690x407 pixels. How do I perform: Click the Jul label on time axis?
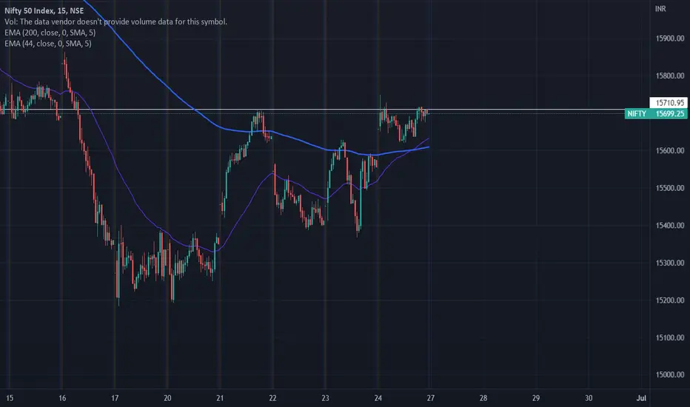pos(641,398)
